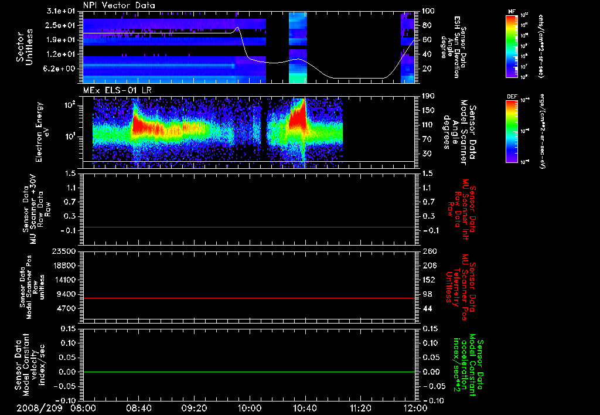Click the "MU Scanner +30V Raw Data" axis label

(x=35, y=209)
